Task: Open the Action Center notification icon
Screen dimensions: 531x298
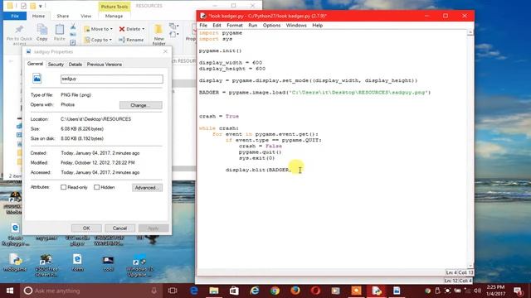Action: 518,291
